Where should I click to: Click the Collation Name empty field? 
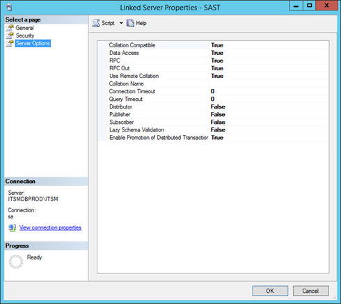pyautogui.click(x=269, y=83)
